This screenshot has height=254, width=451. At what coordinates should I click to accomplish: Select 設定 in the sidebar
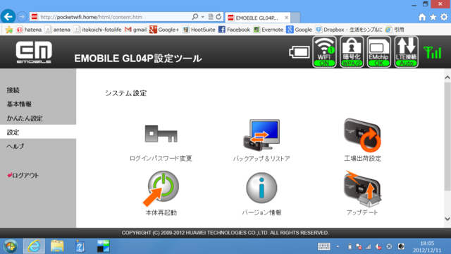38,132
